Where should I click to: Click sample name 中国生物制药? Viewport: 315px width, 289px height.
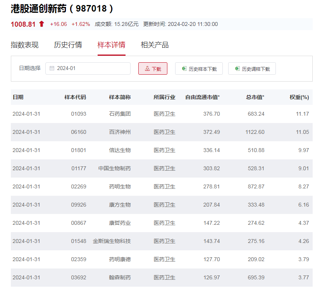point(115,168)
